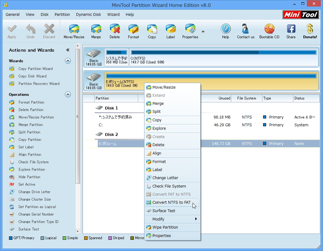Screen dimensions: 323x251
Task: Open the Help question mark icon
Action: coord(225,29)
